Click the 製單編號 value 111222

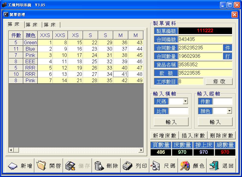[x=205, y=31]
